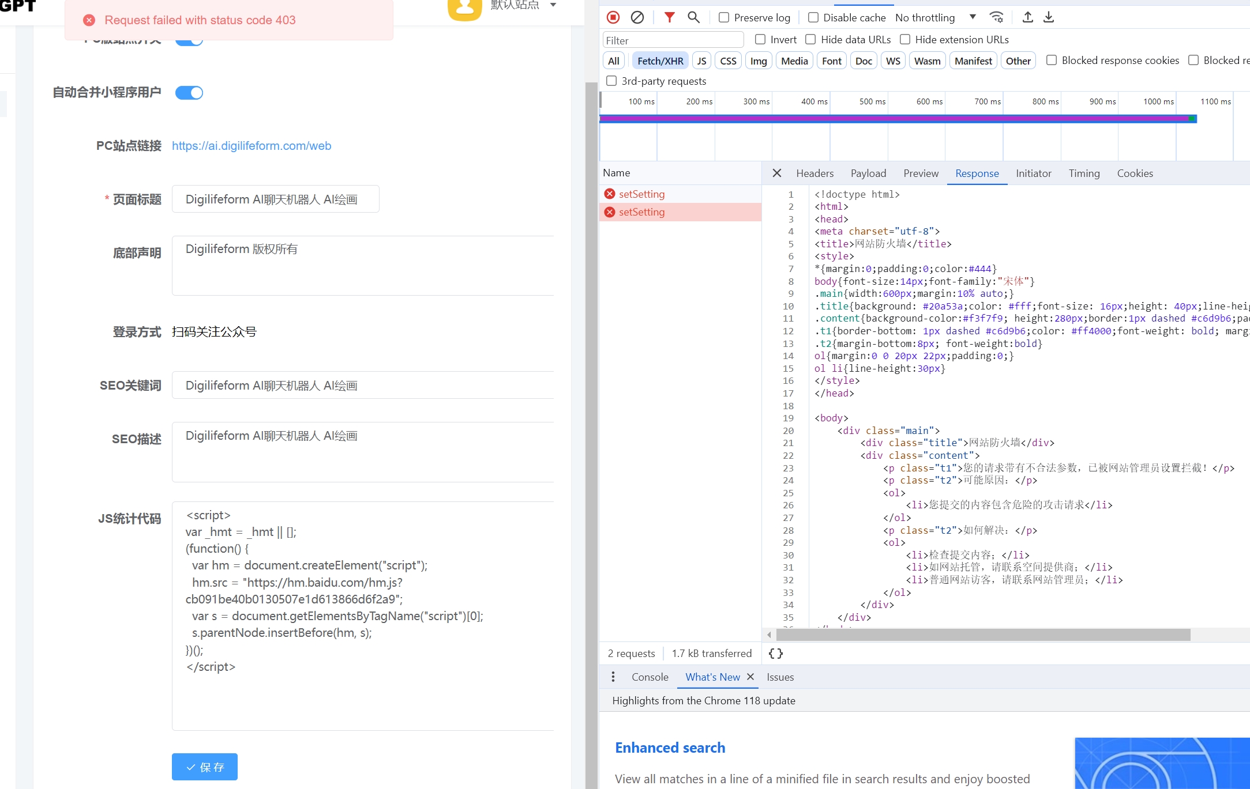Image resolution: width=1250 pixels, height=789 pixels.
Task: Select the Media request filter
Action: tap(794, 61)
